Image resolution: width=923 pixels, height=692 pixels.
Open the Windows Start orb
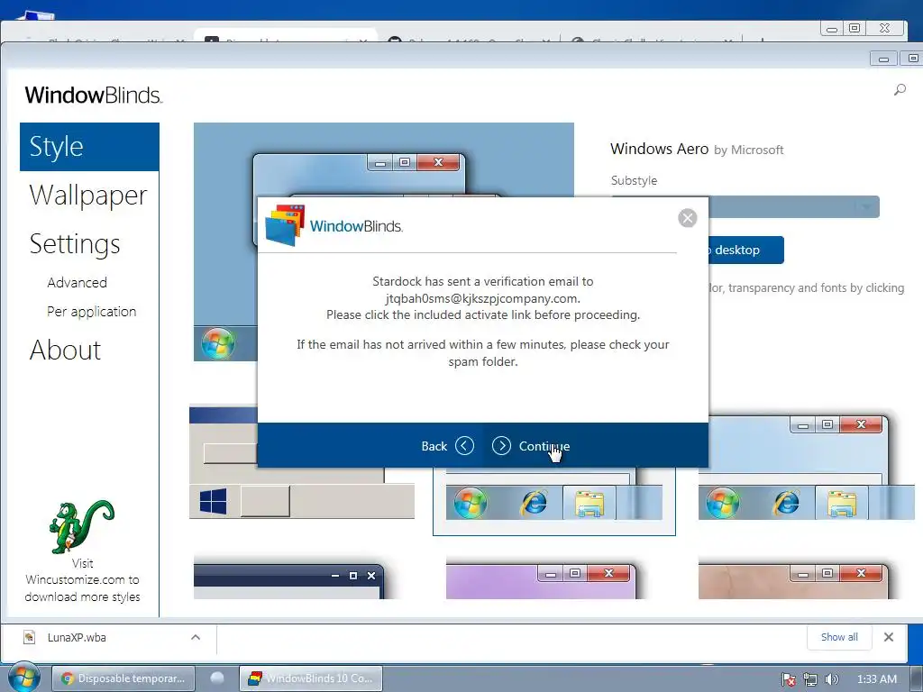click(23, 678)
